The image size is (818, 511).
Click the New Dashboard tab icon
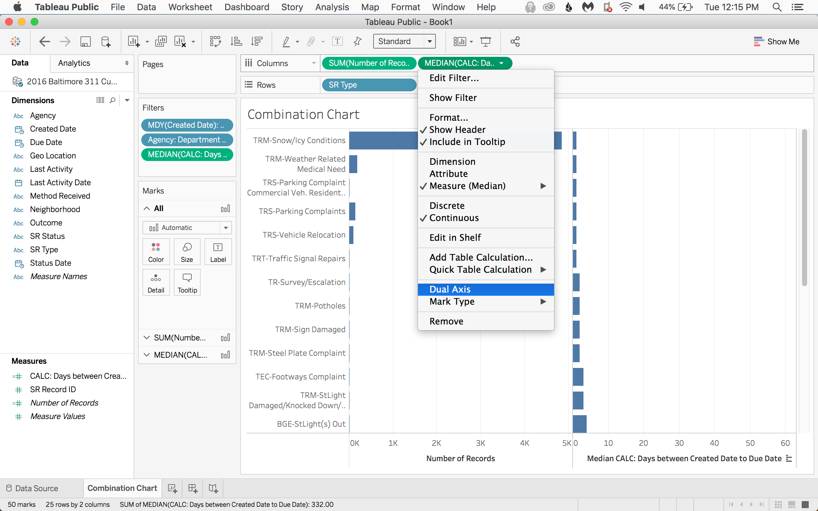pyautogui.click(x=193, y=488)
